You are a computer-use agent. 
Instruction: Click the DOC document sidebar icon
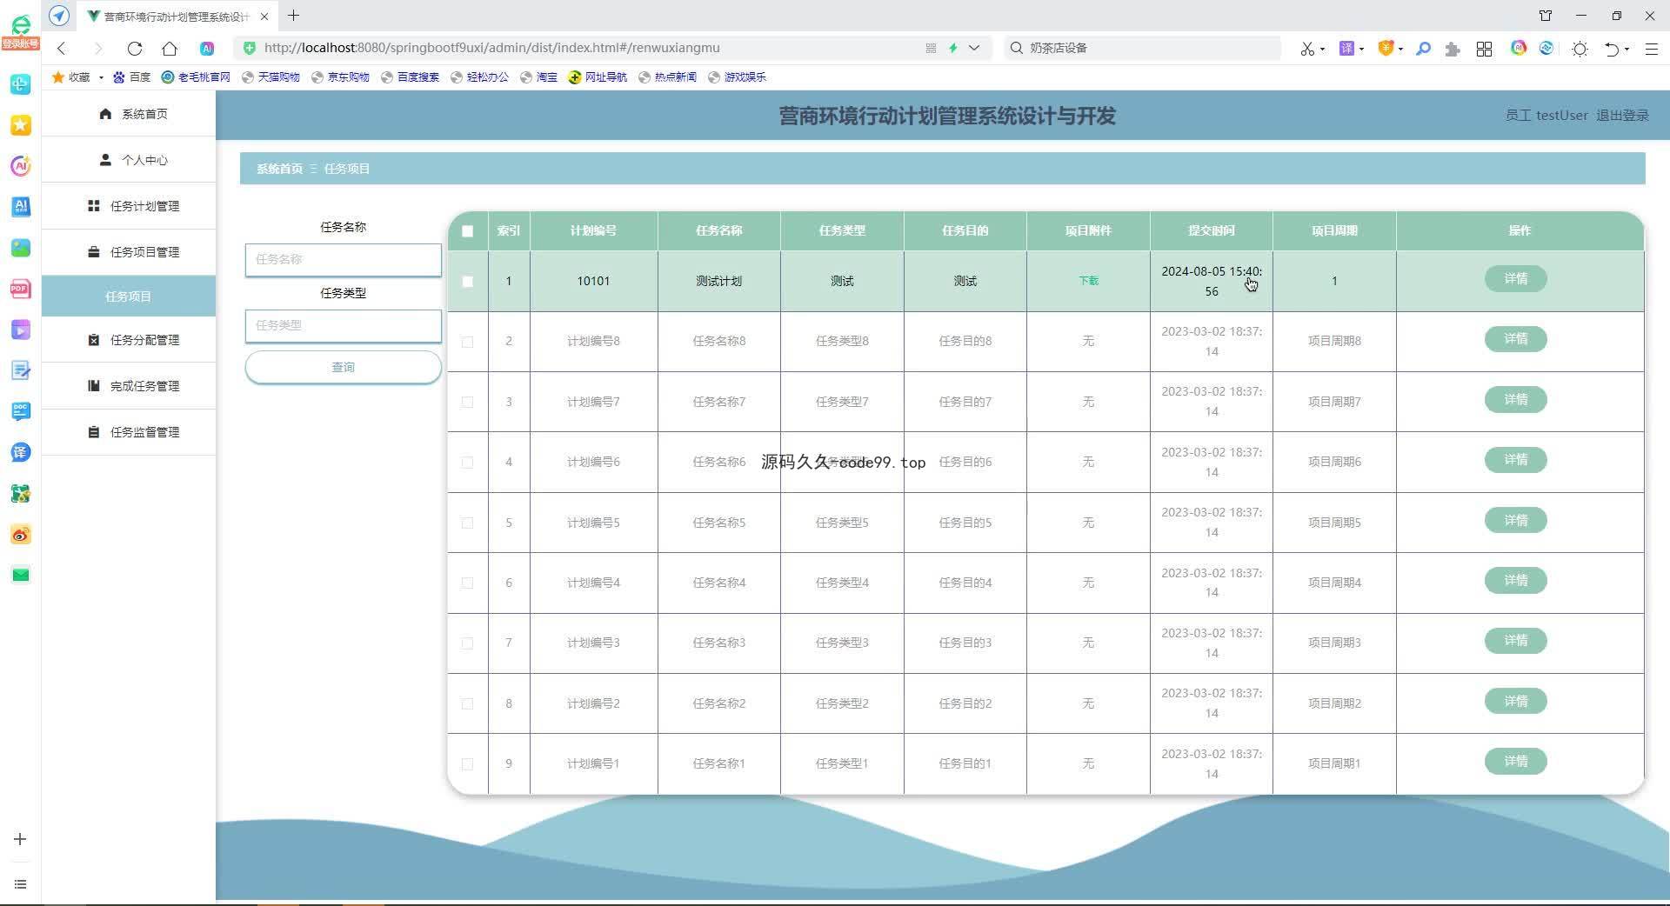(x=21, y=411)
